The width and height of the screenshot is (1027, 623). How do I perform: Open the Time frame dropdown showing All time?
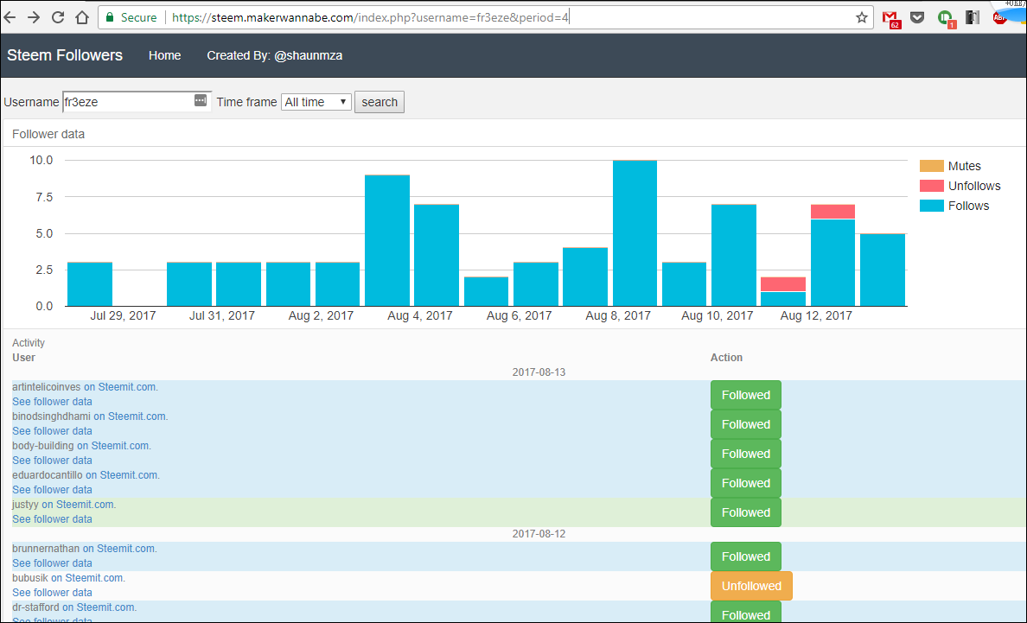click(x=316, y=102)
